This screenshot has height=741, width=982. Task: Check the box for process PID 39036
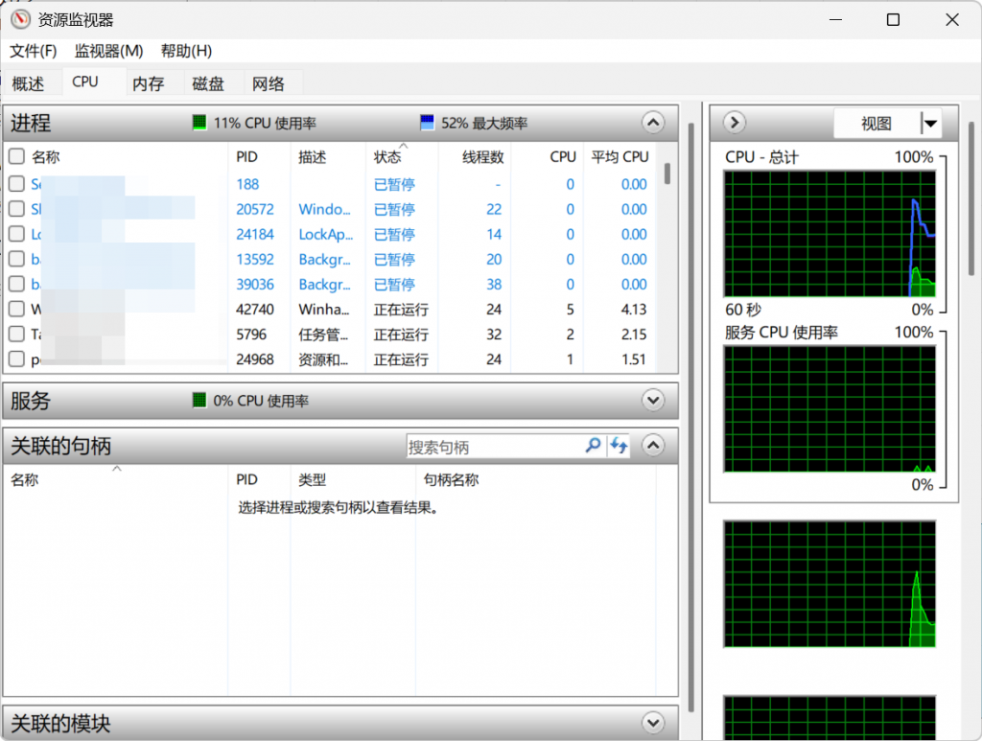tap(17, 284)
